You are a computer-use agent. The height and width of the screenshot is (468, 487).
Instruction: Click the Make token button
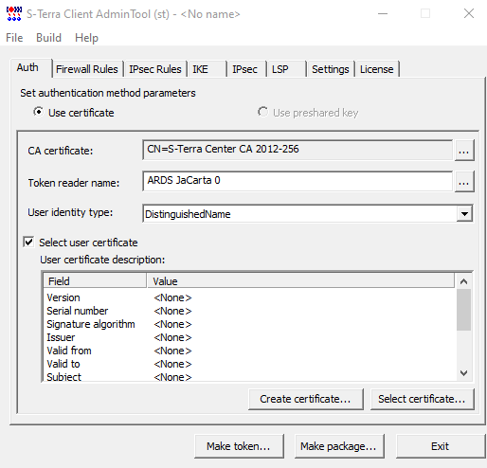pyautogui.click(x=239, y=446)
